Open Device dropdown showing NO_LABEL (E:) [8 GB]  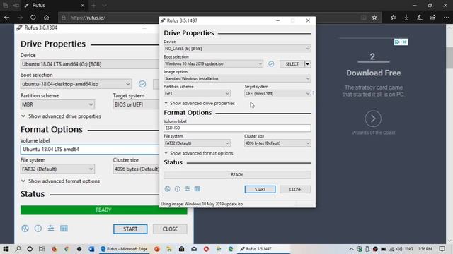coord(237,49)
